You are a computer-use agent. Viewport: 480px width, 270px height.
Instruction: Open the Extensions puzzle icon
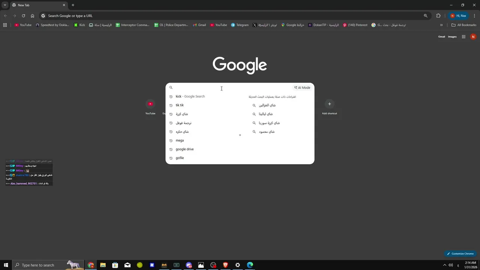438,16
